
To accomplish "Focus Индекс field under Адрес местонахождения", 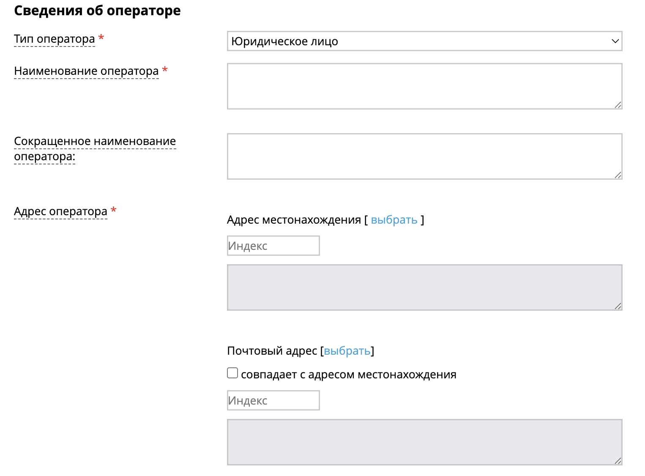I will (273, 246).
